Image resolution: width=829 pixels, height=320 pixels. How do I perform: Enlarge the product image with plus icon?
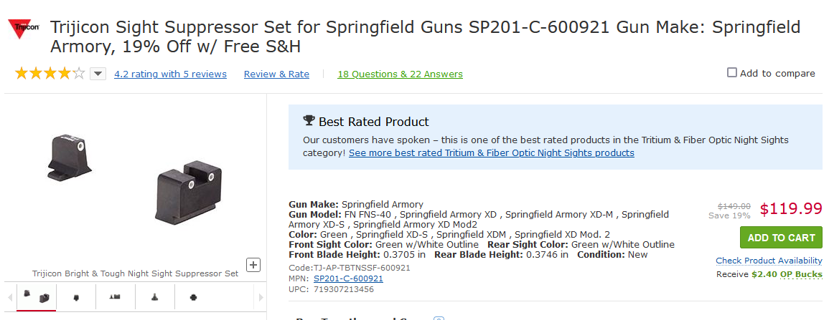point(253,265)
